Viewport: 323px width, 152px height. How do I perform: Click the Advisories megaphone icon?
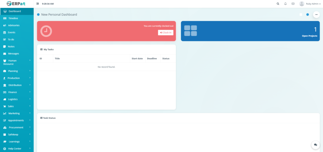(5, 25)
